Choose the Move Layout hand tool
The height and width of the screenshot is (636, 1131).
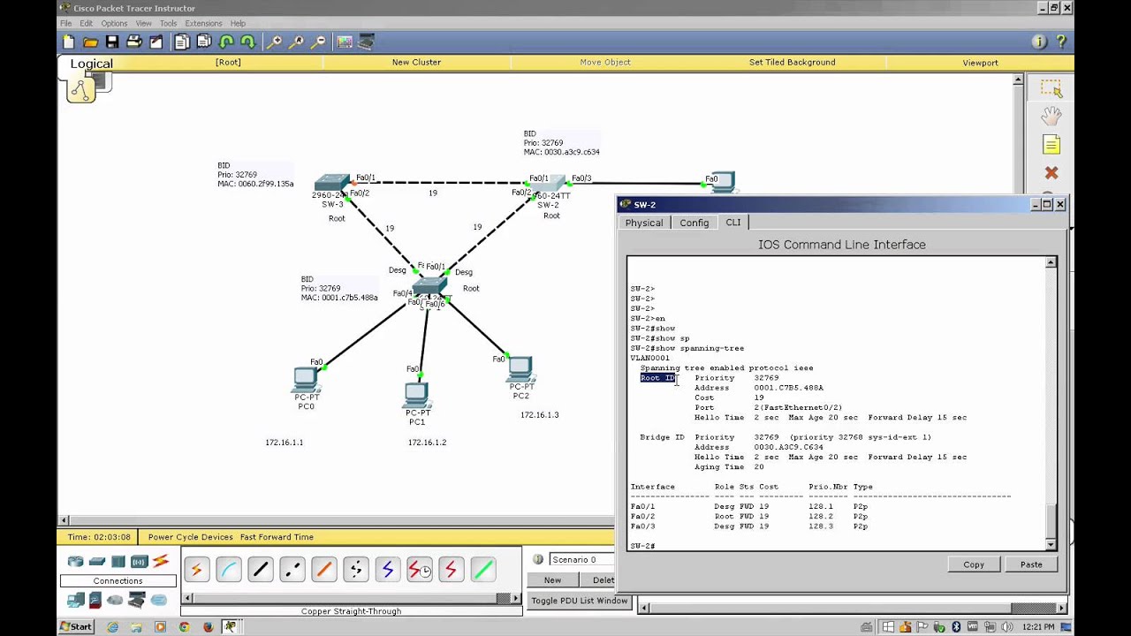(x=1051, y=116)
